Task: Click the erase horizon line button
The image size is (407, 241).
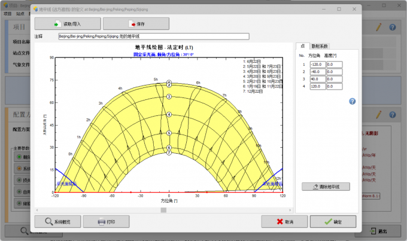Action: (x=326, y=187)
